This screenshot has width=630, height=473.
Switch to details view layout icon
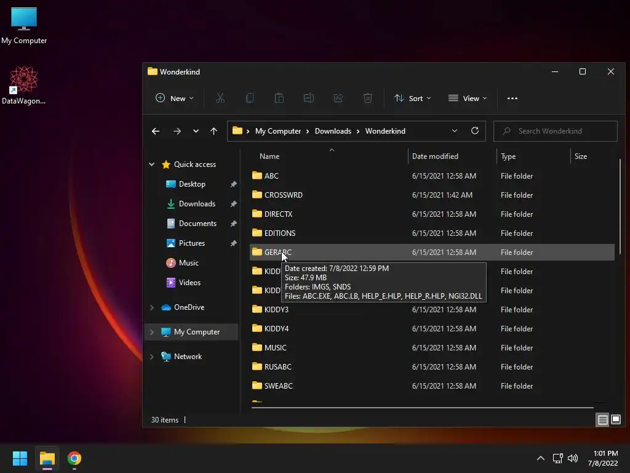coord(603,420)
